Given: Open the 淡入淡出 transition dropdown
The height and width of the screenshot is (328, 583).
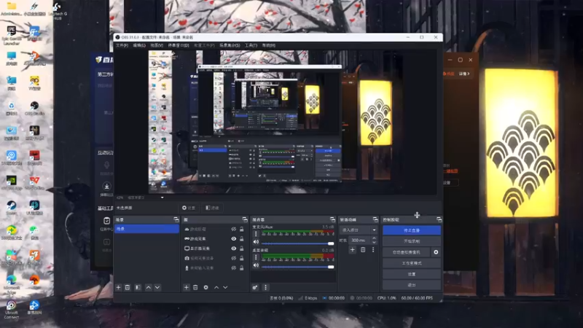Looking at the screenshot, I should pyautogui.click(x=359, y=230).
